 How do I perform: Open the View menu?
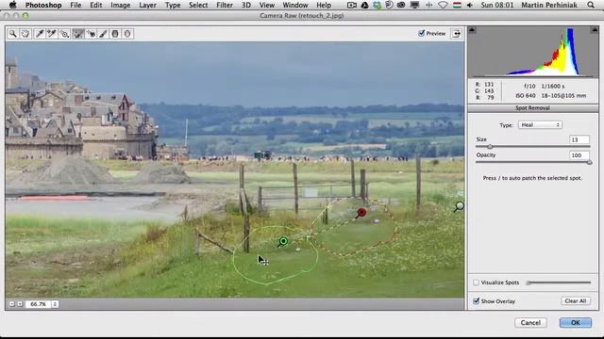266,5
